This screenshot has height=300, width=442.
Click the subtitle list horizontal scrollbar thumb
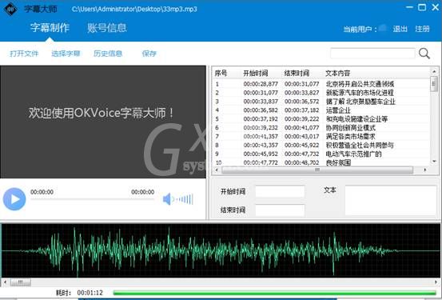pos(317,170)
